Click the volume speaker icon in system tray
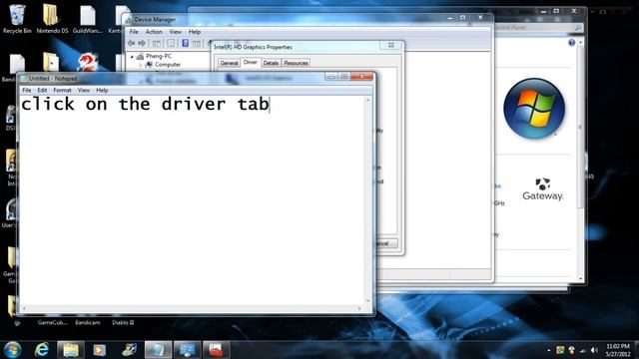The image size is (639, 359). coord(594,350)
